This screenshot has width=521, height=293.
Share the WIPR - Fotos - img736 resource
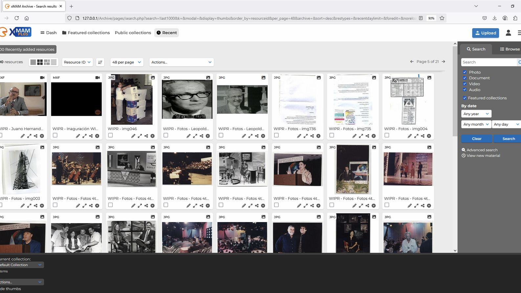(x=312, y=136)
